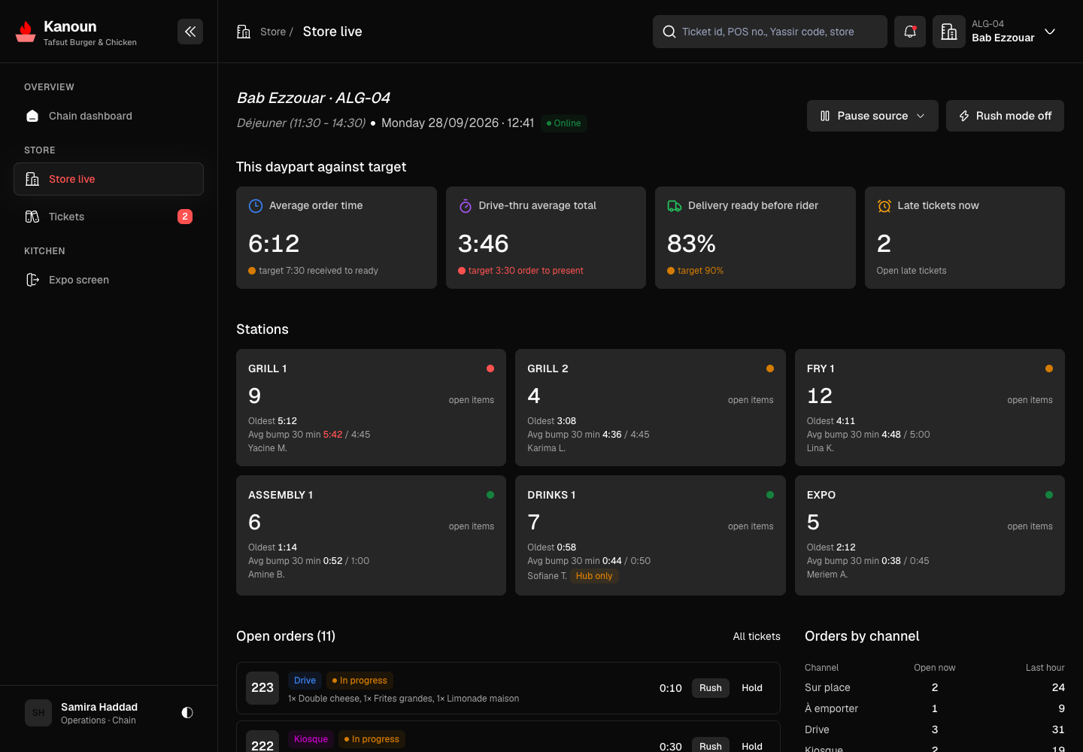Open the Expo screen menu item
This screenshot has height=752, width=1083.
tap(108, 280)
